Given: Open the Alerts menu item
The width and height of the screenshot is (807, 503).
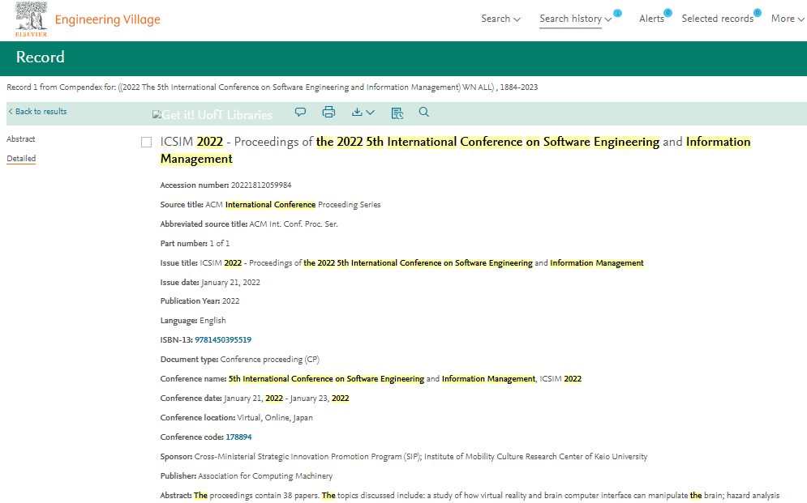Looking at the screenshot, I should point(651,19).
